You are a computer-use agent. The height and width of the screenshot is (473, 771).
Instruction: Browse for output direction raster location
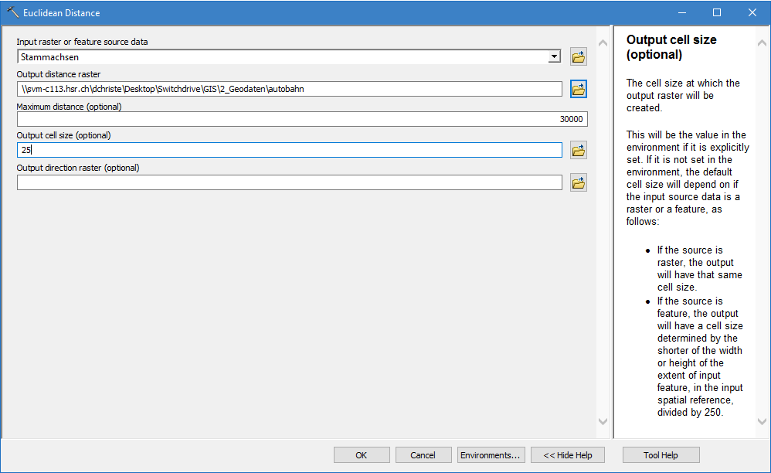click(578, 182)
